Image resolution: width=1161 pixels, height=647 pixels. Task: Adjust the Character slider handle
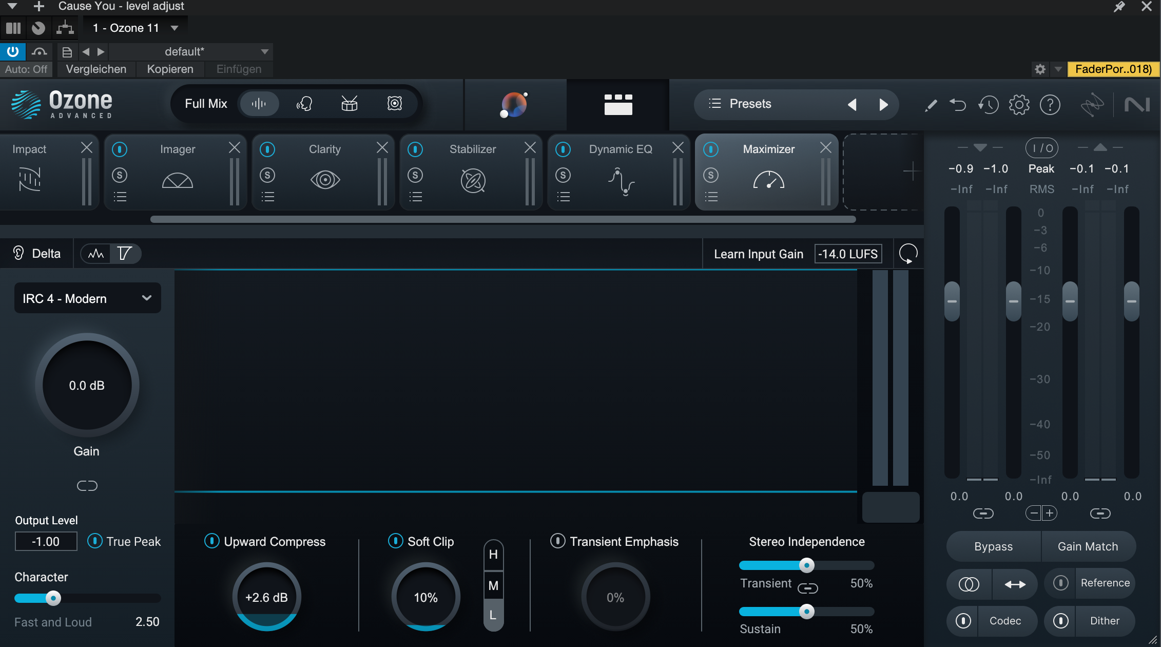pos(53,598)
